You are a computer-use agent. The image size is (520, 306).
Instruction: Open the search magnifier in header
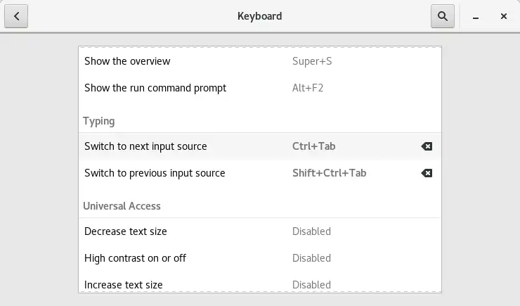coord(442,15)
